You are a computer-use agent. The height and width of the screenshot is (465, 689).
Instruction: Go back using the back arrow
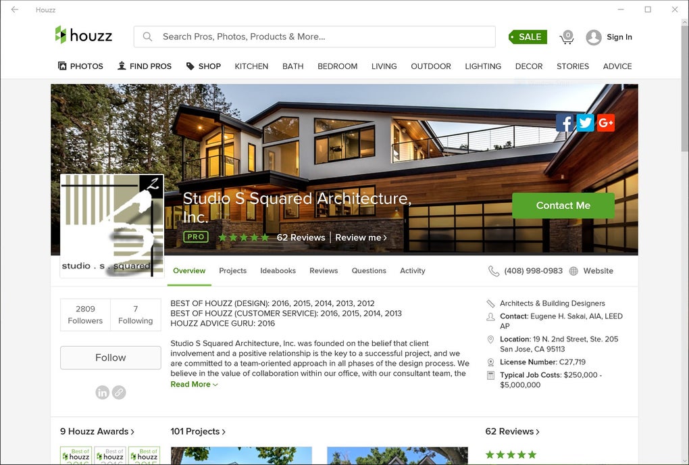click(x=14, y=9)
